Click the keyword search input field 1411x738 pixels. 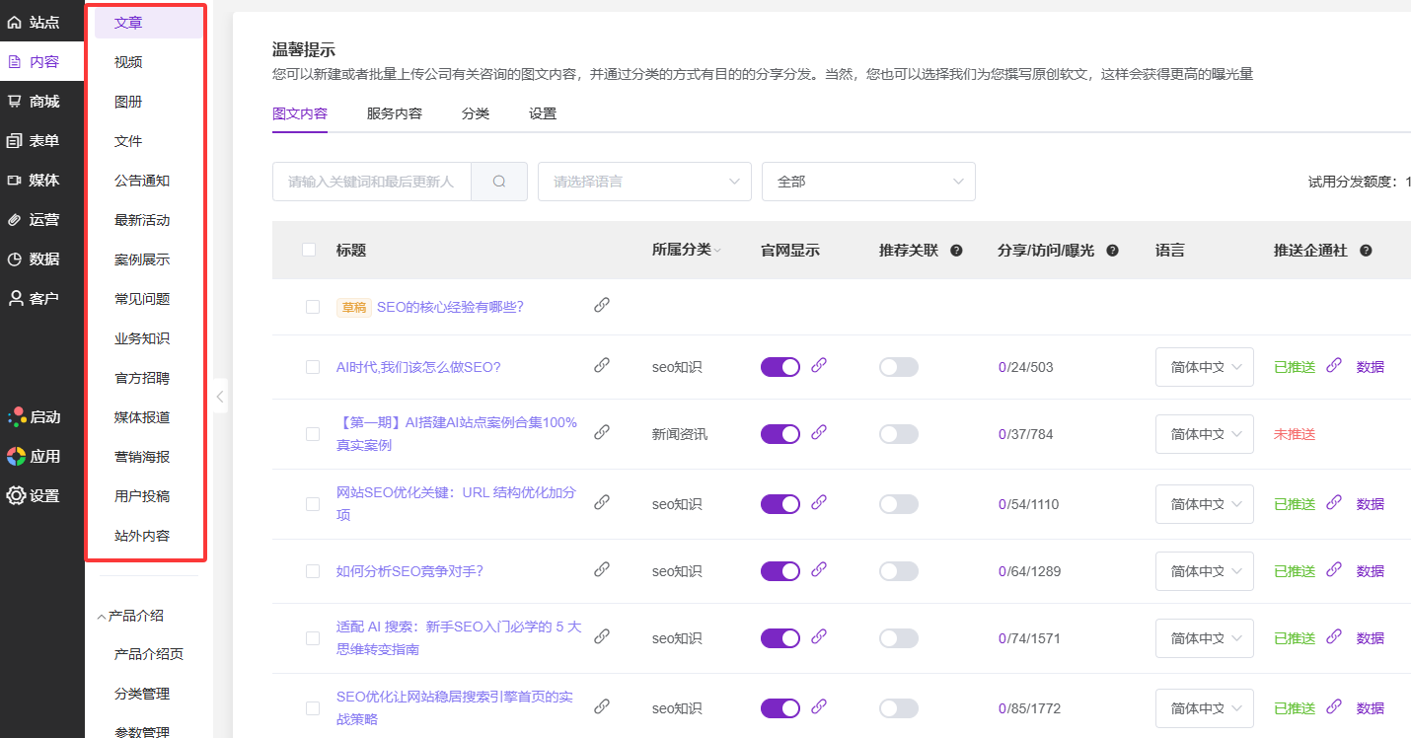click(x=372, y=182)
